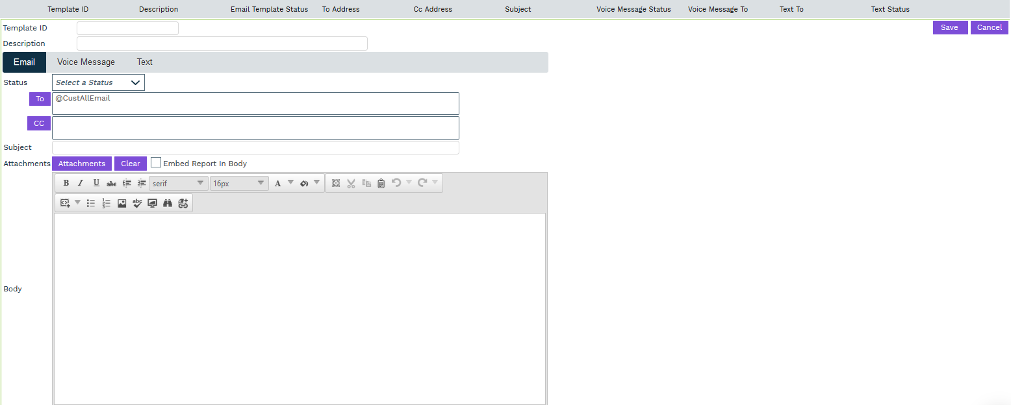Open find with the binoculars icon
Screen dimensions: 1011x405
[x=168, y=203]
